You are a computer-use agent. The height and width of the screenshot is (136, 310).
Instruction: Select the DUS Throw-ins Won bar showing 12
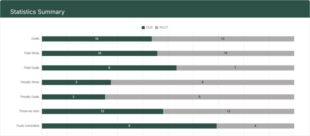coord(102,111)
